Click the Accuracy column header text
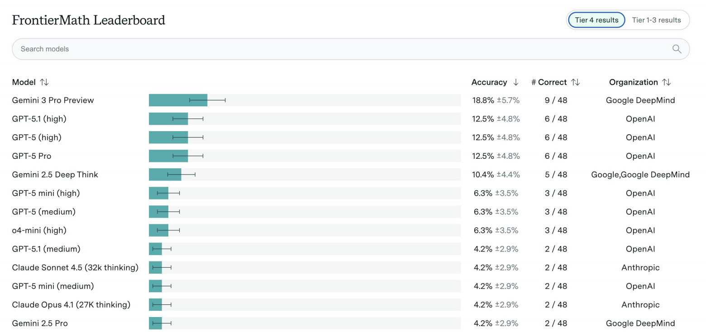This screenshot has height=332, width=706. pos(489,82)
